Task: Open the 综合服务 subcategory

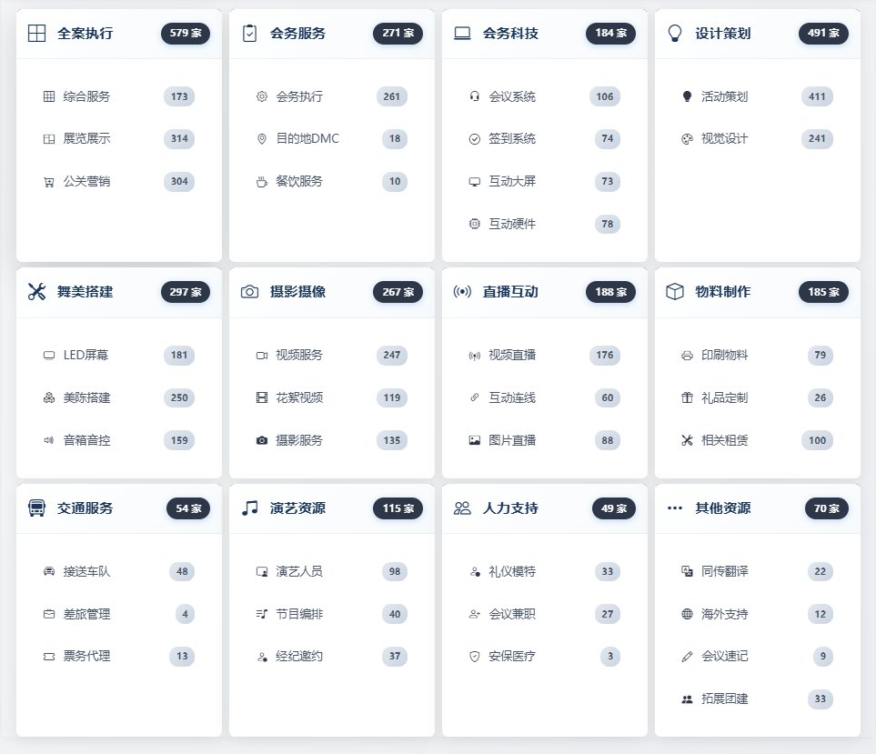Action: pos(86,96)
